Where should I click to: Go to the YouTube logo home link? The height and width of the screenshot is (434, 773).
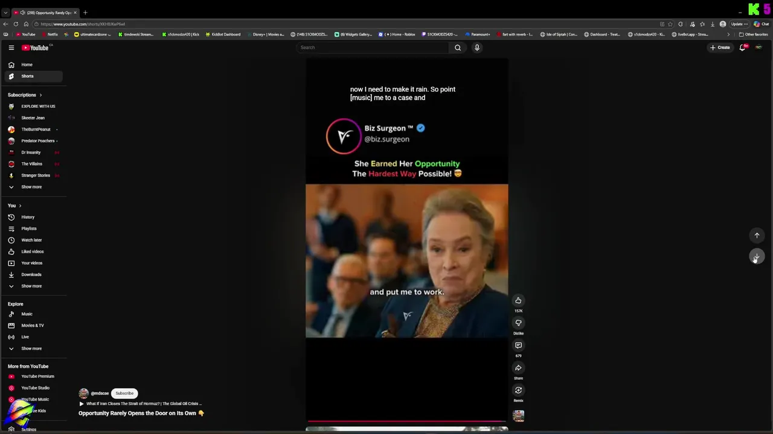(35, 48)
